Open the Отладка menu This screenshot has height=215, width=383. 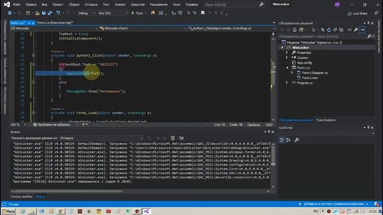point(91,4)
